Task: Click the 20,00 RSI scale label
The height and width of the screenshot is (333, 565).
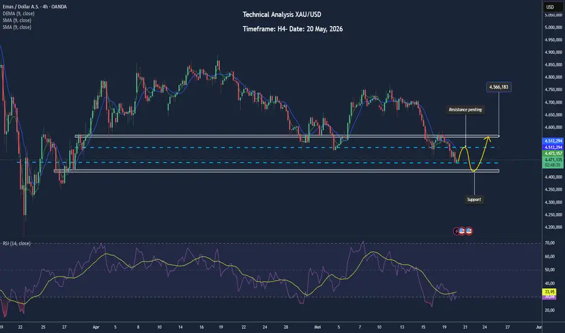Action: tap(549, 310)
